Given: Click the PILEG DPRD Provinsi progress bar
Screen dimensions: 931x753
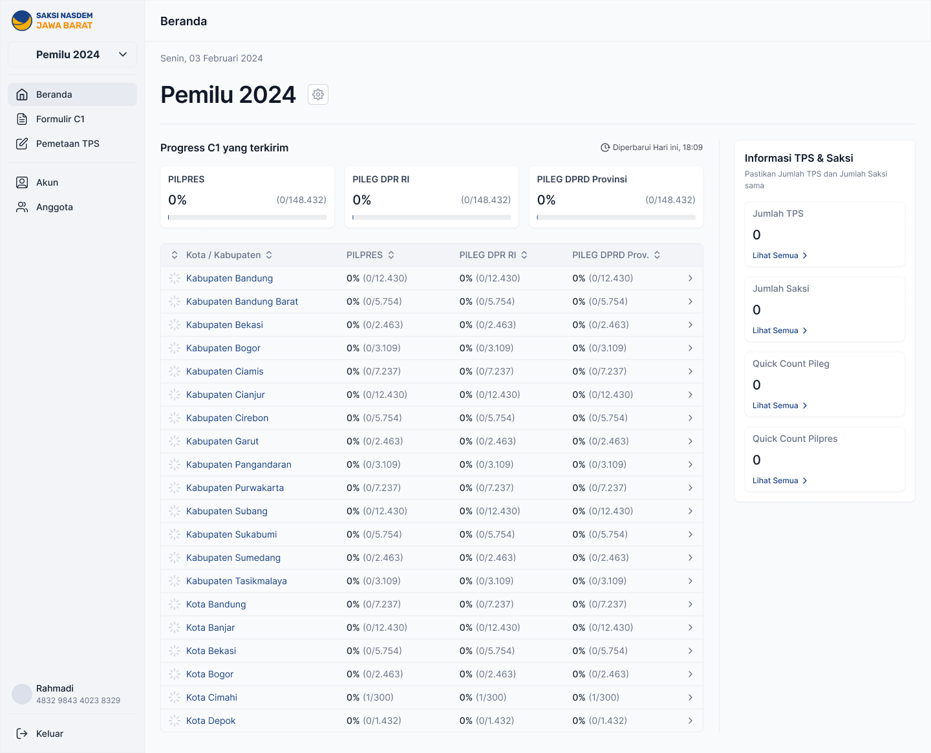Looking at the screenshot, I should pos(616,217).
